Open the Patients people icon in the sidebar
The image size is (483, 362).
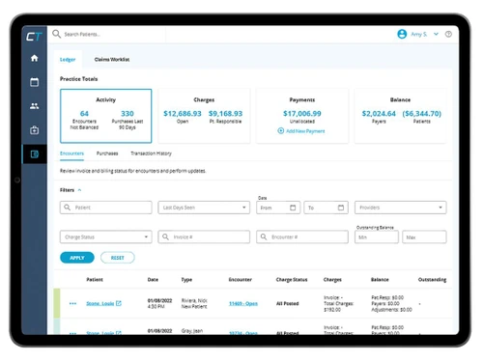click(x=34, y=106)
